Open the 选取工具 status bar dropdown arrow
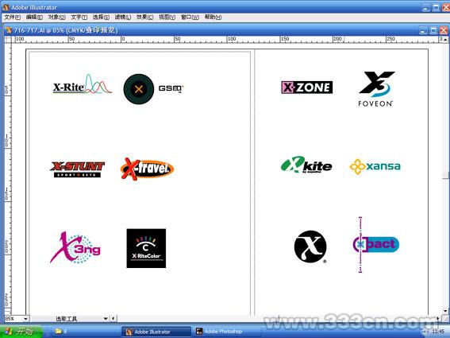 point(106,318)
